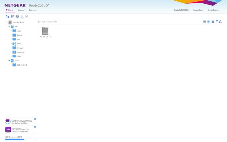Click the Video folder icon

click(14, 56)
